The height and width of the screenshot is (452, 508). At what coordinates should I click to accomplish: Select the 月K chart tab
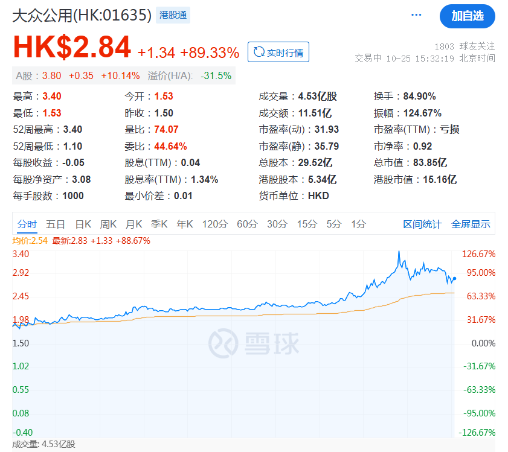tap(133, 224)
